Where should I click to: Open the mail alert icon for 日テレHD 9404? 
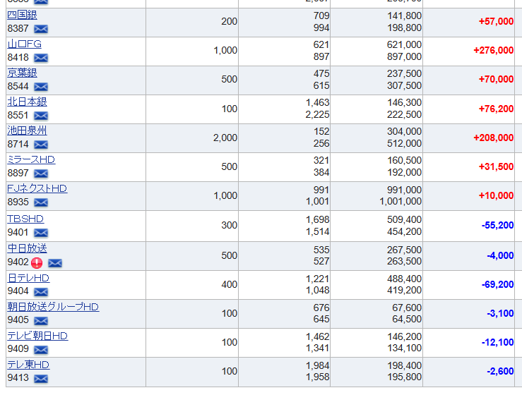[41, 292]
